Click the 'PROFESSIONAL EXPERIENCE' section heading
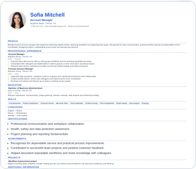196x169 pixels. click(x=25, y=51)
